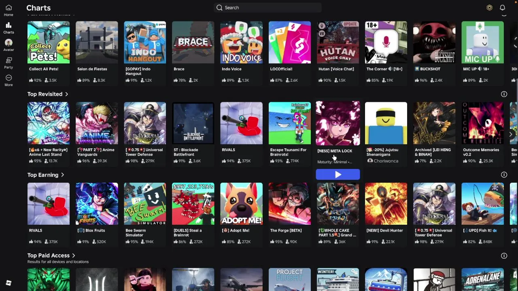The image size is (518, 291).
Task: Play the META LOCK game
Action: [338, 175]
